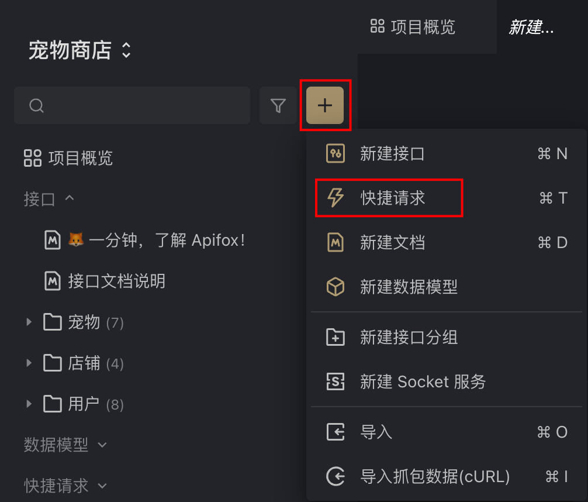Open 项目概览 in the sidebar
588x502 pixels.
(x=68, y=158)
